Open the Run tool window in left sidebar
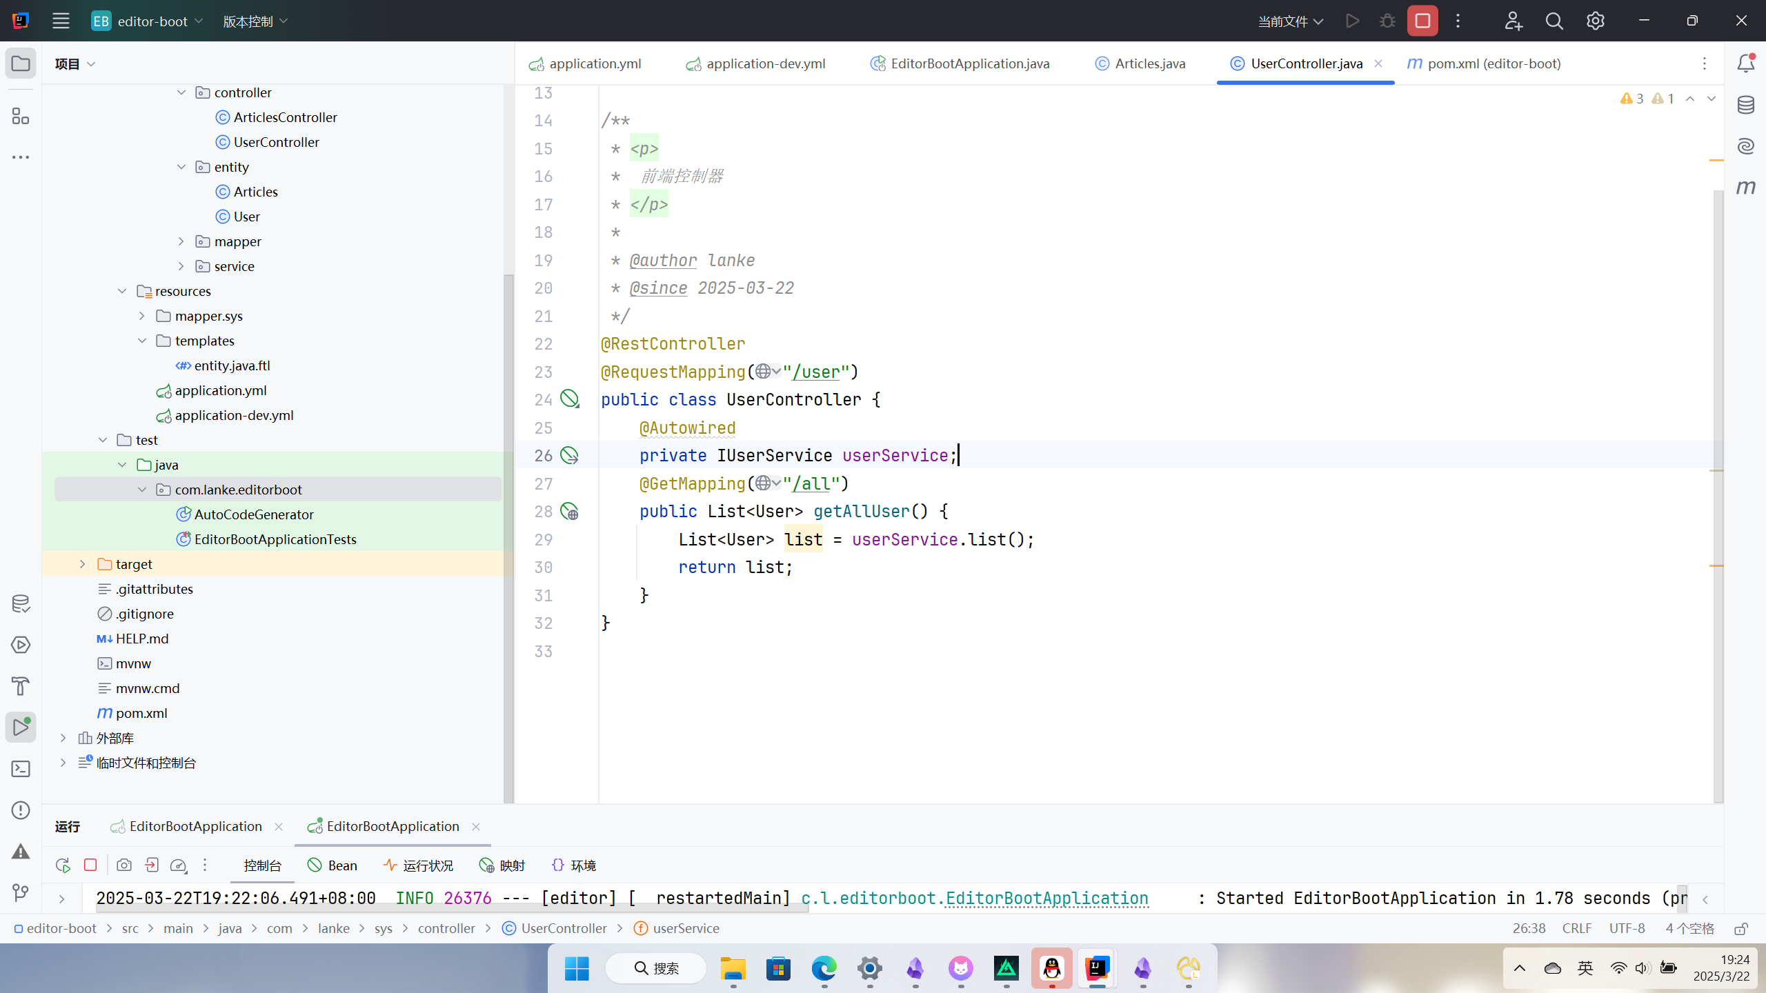The height and width of the screenshot is (993, 1766). (21, 728)
